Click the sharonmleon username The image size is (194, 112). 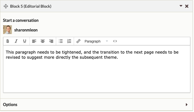26,30
